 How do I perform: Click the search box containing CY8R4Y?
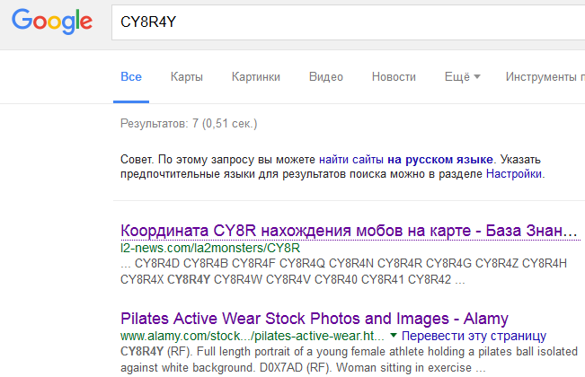(x=349, y=22)
